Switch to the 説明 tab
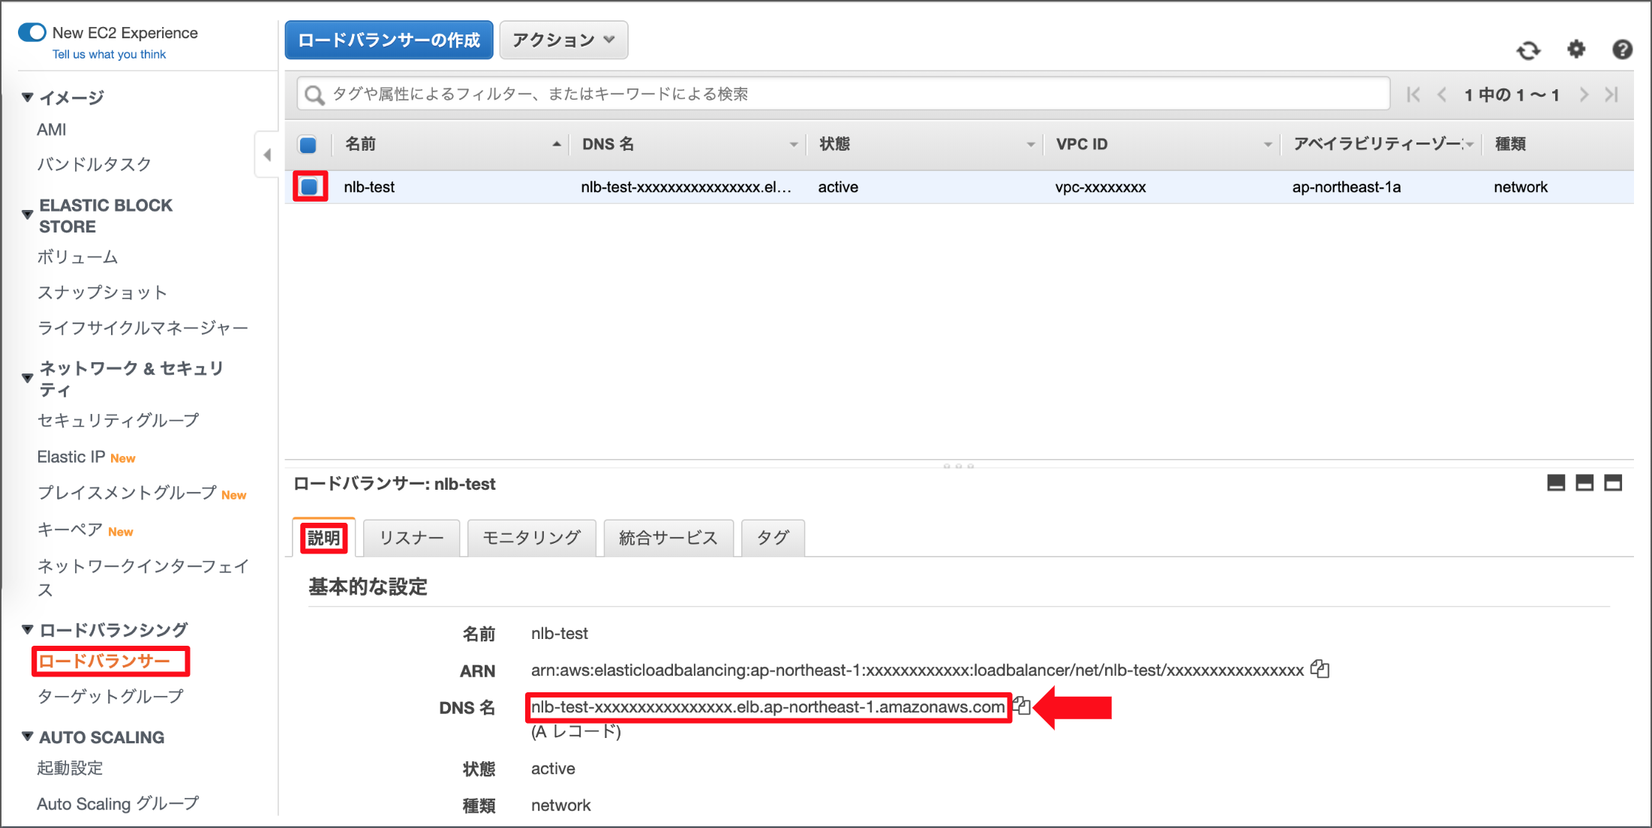 (324, 538)
